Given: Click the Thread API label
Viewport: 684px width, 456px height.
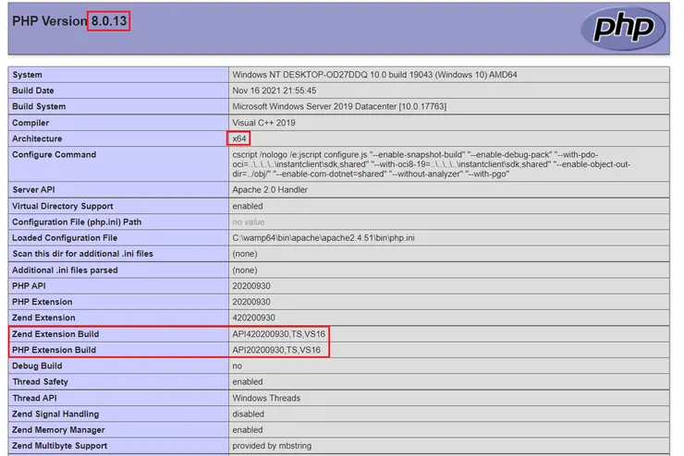Looking at the screenshot, I should pos(34,398).
